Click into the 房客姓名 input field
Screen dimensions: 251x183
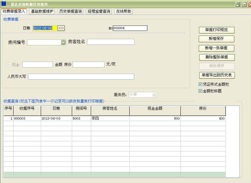[x=110, y=42]
